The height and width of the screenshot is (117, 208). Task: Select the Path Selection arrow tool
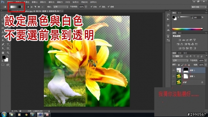tap(3, 48)
